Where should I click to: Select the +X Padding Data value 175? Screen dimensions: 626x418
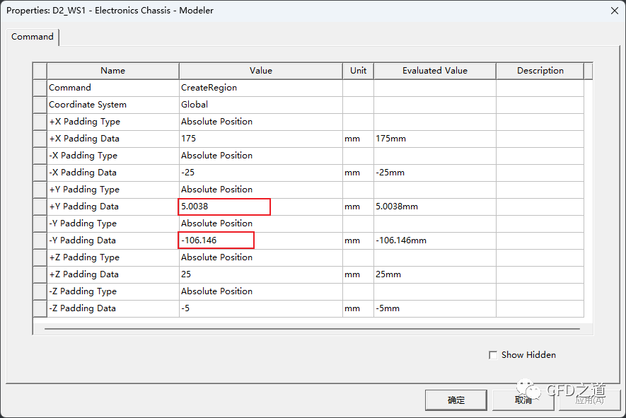[260, 139]
